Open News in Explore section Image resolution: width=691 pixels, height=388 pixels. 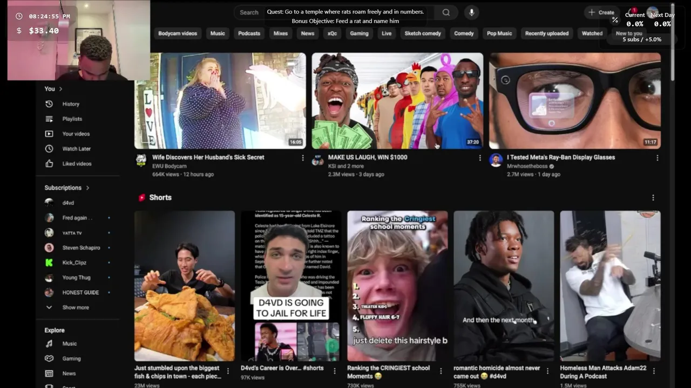(69, 373)
